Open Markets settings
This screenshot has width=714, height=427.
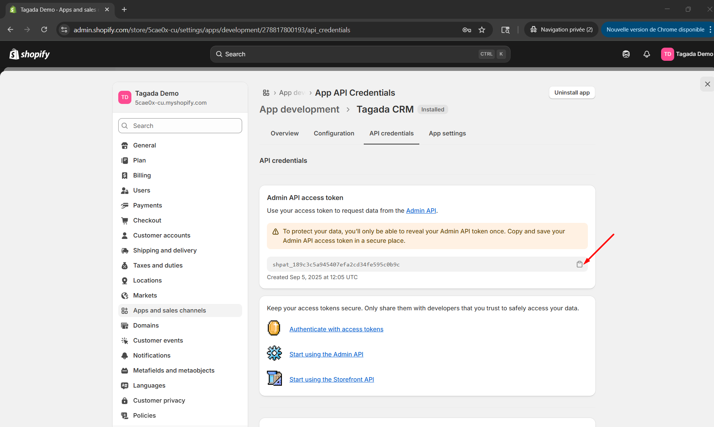[x=180, y=295]
